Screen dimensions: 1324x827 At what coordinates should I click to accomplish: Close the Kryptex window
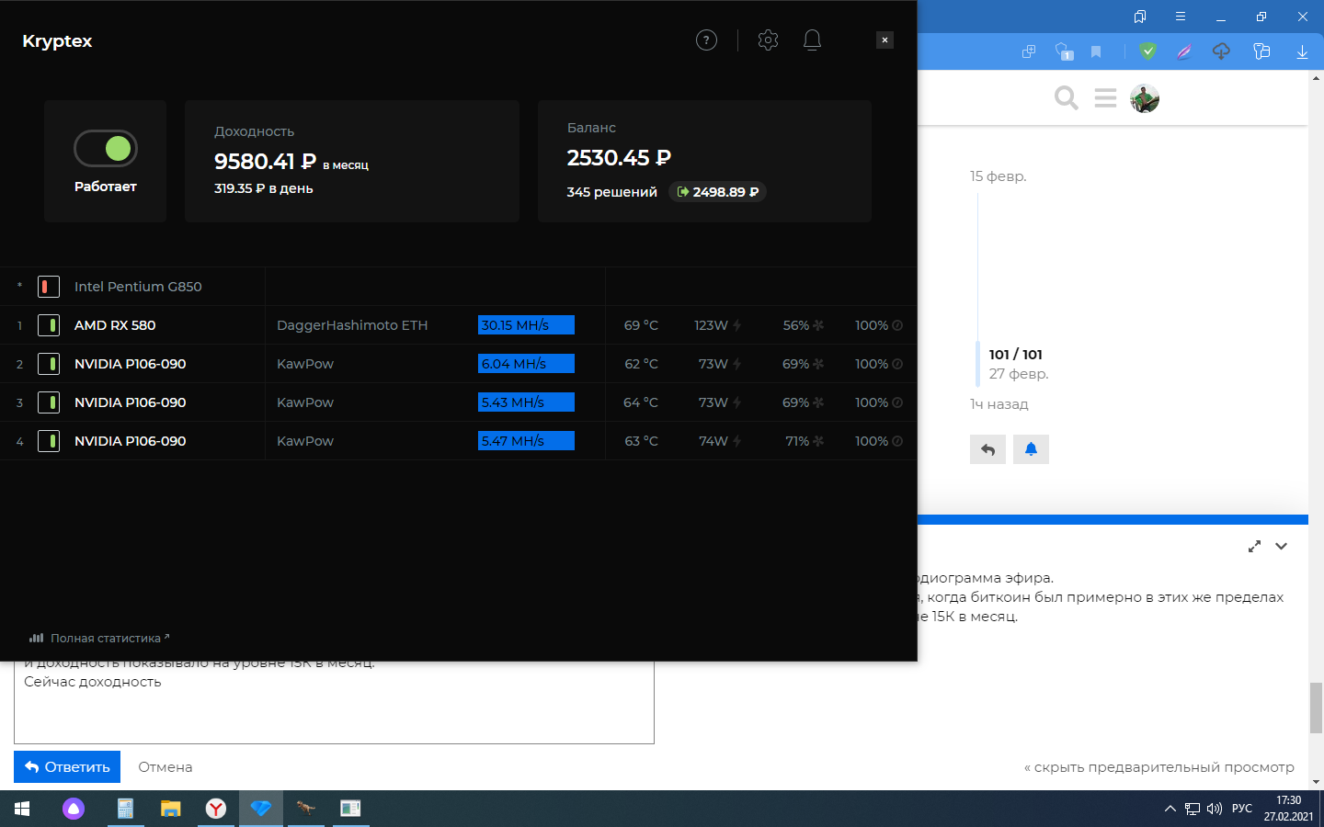pos(885,40)
